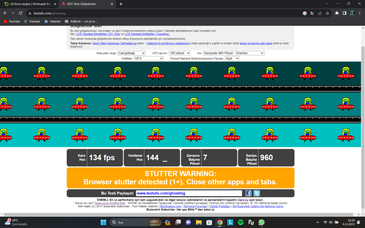The width and height of the screenshot is (365, 228).
Task: Open the clock and date panel
Action: [348, 222]
